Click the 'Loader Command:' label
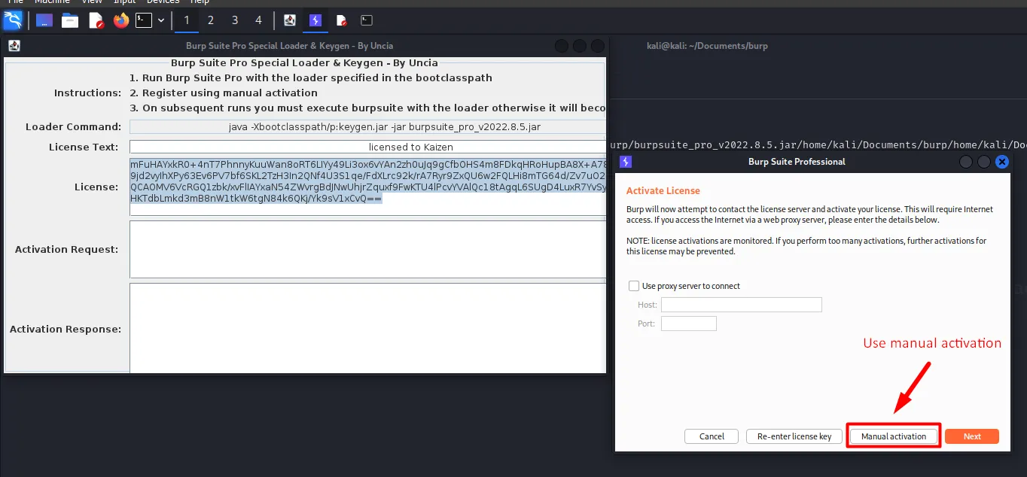 73,127
